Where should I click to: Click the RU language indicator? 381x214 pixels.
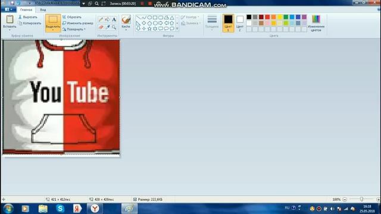click(x=287, y=208)
